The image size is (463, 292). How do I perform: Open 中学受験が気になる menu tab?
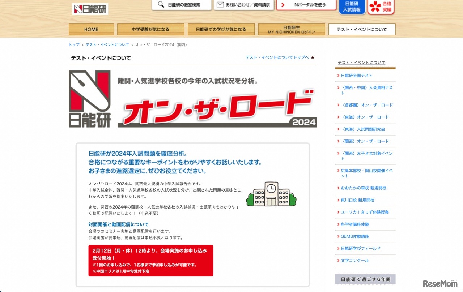pyautogui.click(x=151, y=30)
